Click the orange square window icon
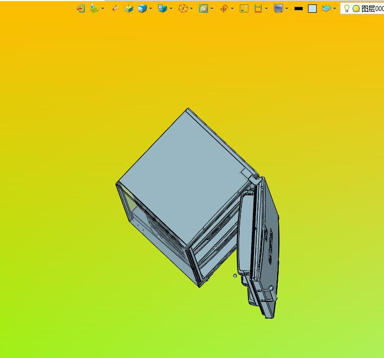Viewport: 384px width, 358px height. tap(244, 9)
